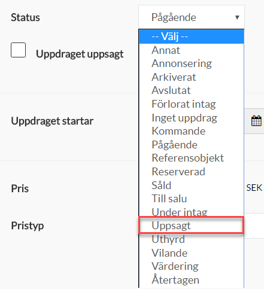This screenshot has width=264, height=289.
Task: Choose the Avslutat status
Action: tap(192, 90)
